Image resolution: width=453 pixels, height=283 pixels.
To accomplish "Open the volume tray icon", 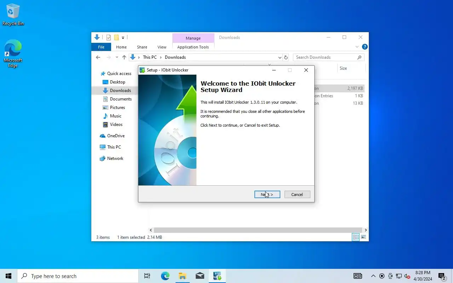I will [x=407, y=276].
